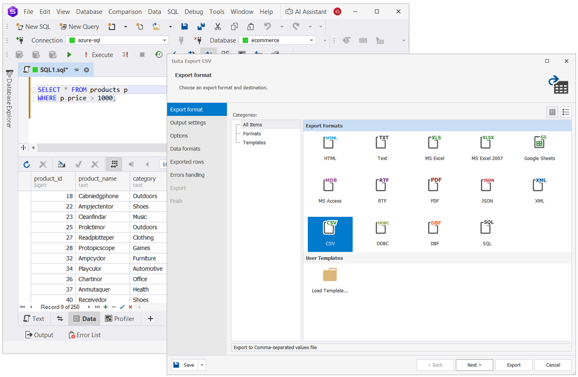Open the File menu
Viewport: 578px width, 377px height.
tap(29, 12)
